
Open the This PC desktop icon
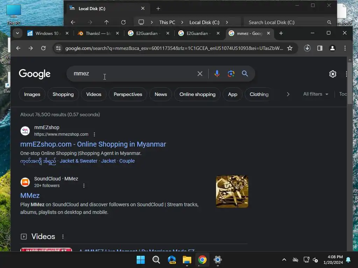click(14, 14)
